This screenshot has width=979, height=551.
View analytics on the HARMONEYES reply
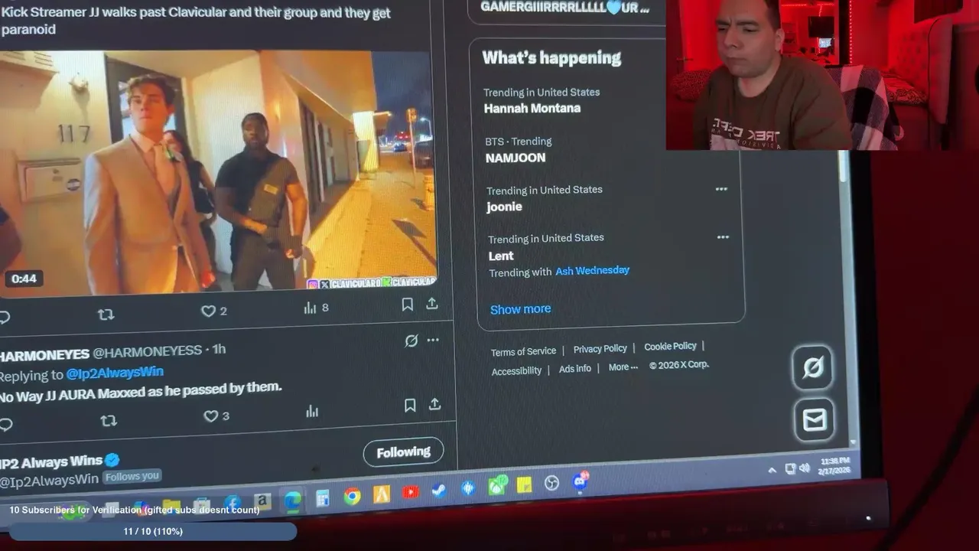[x=312, y=412]
